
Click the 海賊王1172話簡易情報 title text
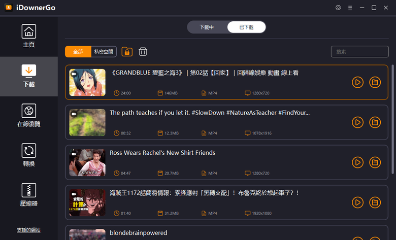pyautogui.click(x=204, y=193)
